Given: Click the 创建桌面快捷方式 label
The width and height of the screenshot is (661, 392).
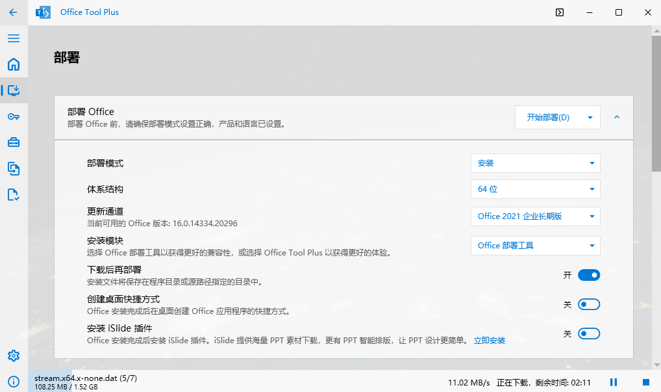Looking at the screenshot, I should tap(123, 299).
